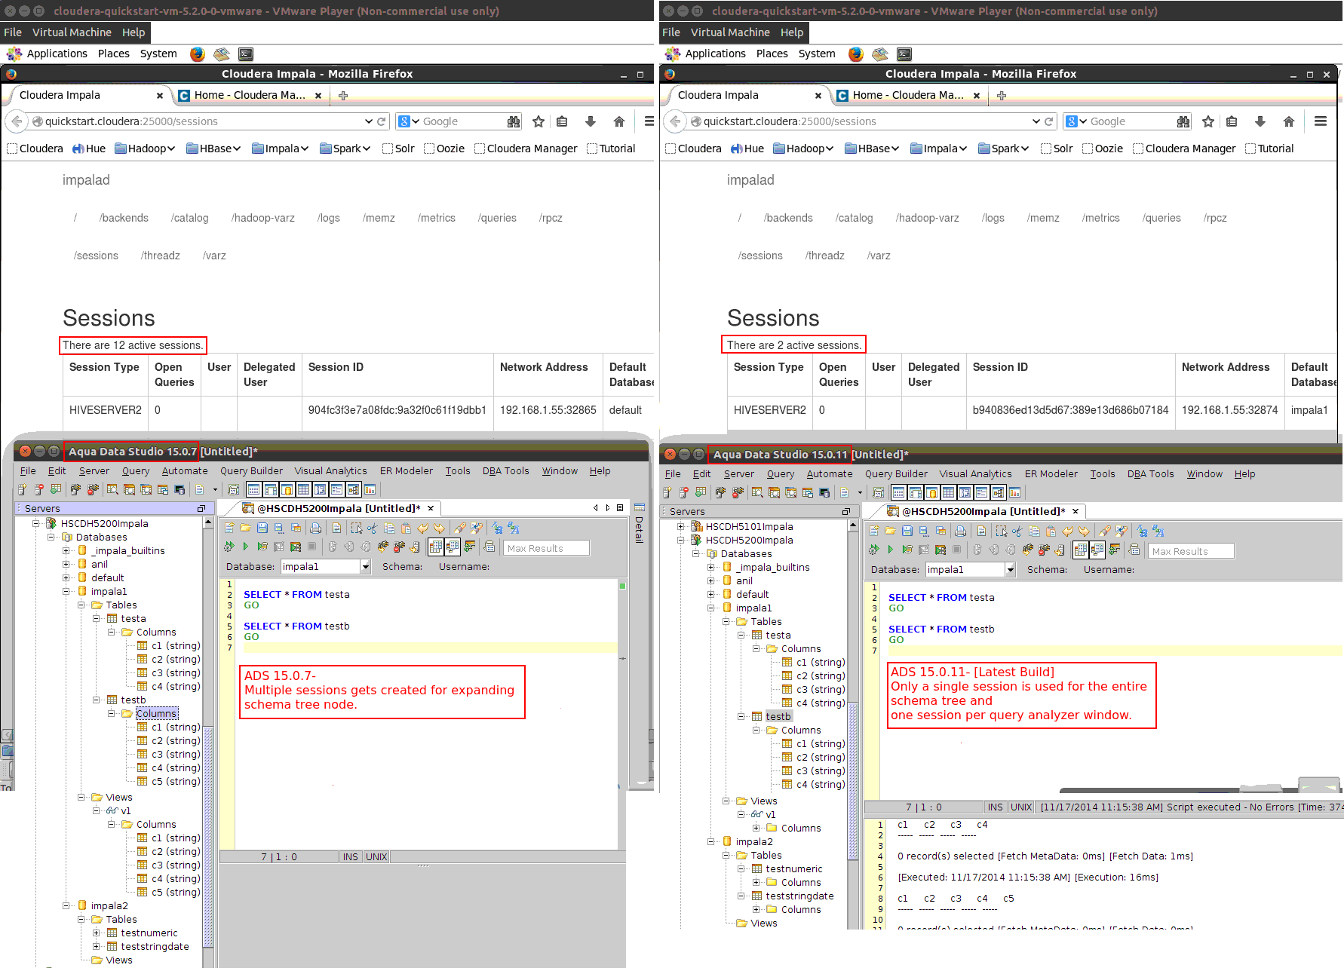Image resolution: width=1344 pixels, height=971 pixels.
Task: Open Cloudera Manager bookmark in left Firefox
Action: coord(526,149)
